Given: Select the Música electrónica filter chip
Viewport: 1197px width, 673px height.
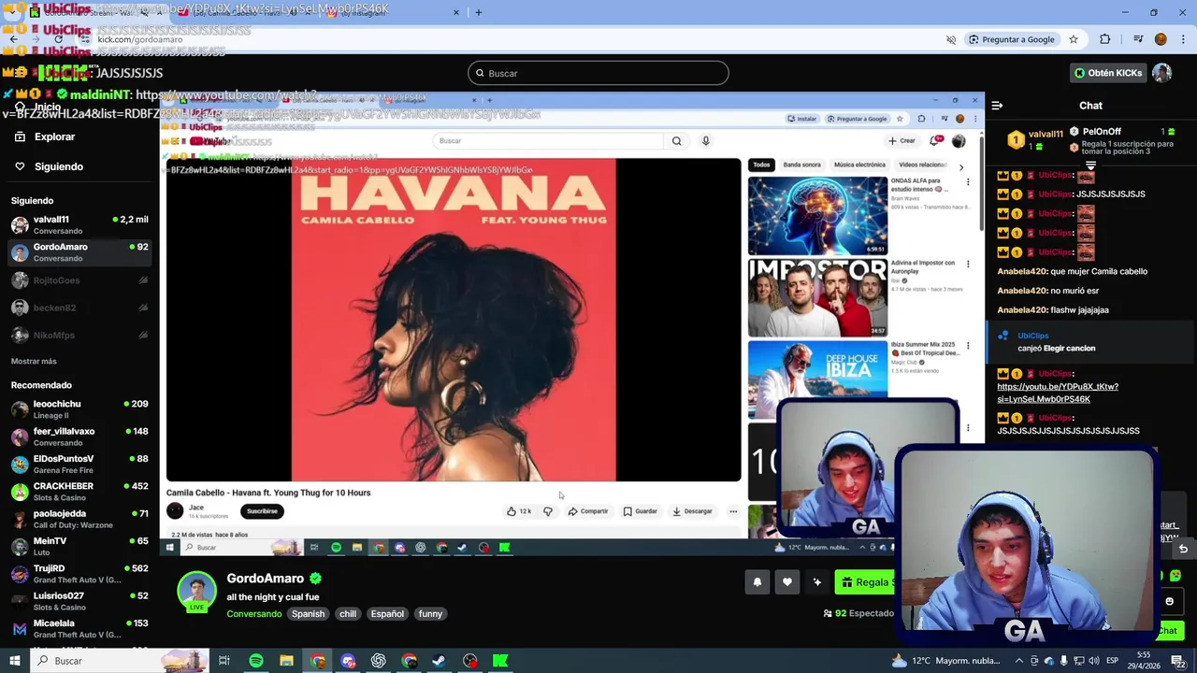Looking at the screenshot, I should (859, 165).
